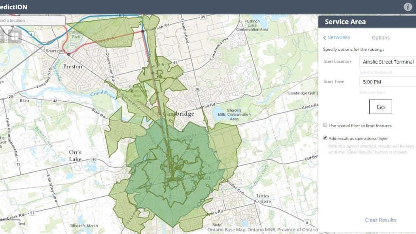416x234 pixels.
Task: Go back to the NETWORKS list
Action: (338, 38)
